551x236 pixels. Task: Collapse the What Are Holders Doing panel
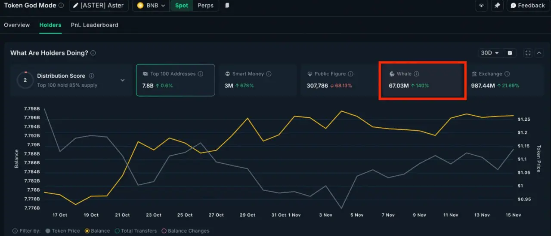(x=539, y=53)
